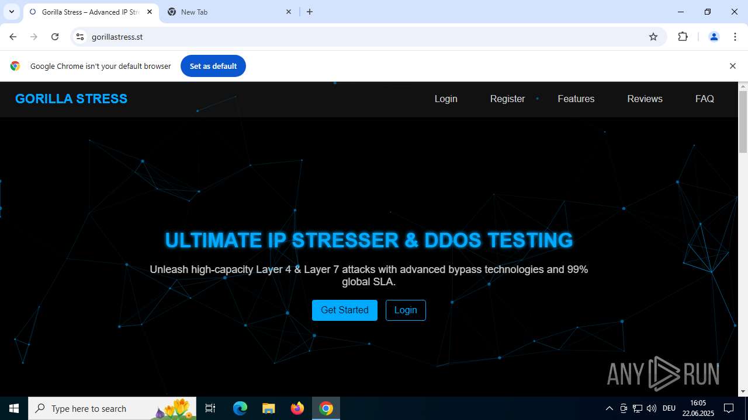Bookmark this page with the star
Viewport: 748px width, 420px height.
[x=653, y=37]
